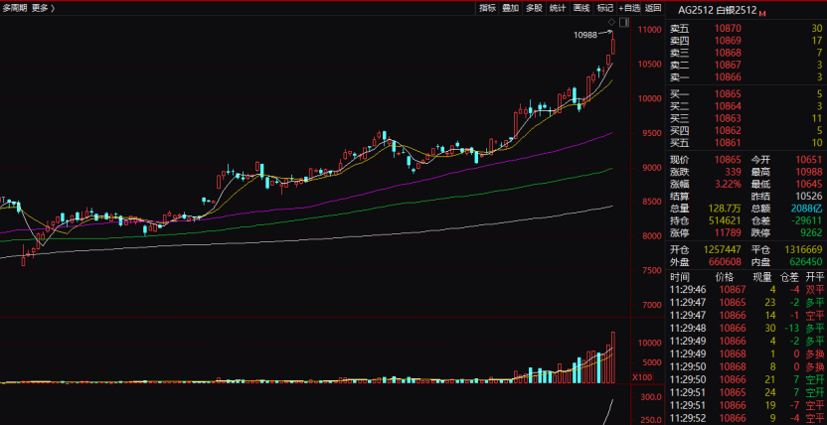Click the 平仓 value 1316669
827x425 pixels.
804,249
